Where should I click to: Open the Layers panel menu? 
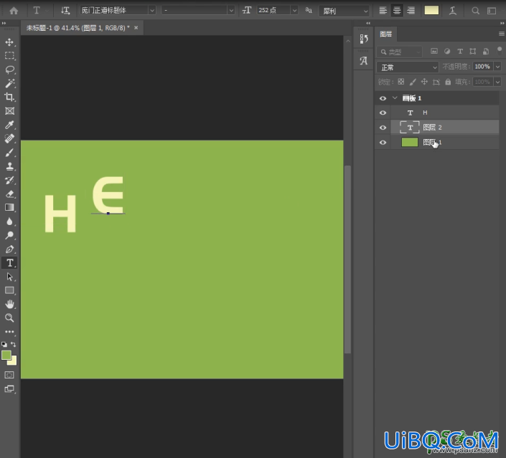tap(502, 34)
